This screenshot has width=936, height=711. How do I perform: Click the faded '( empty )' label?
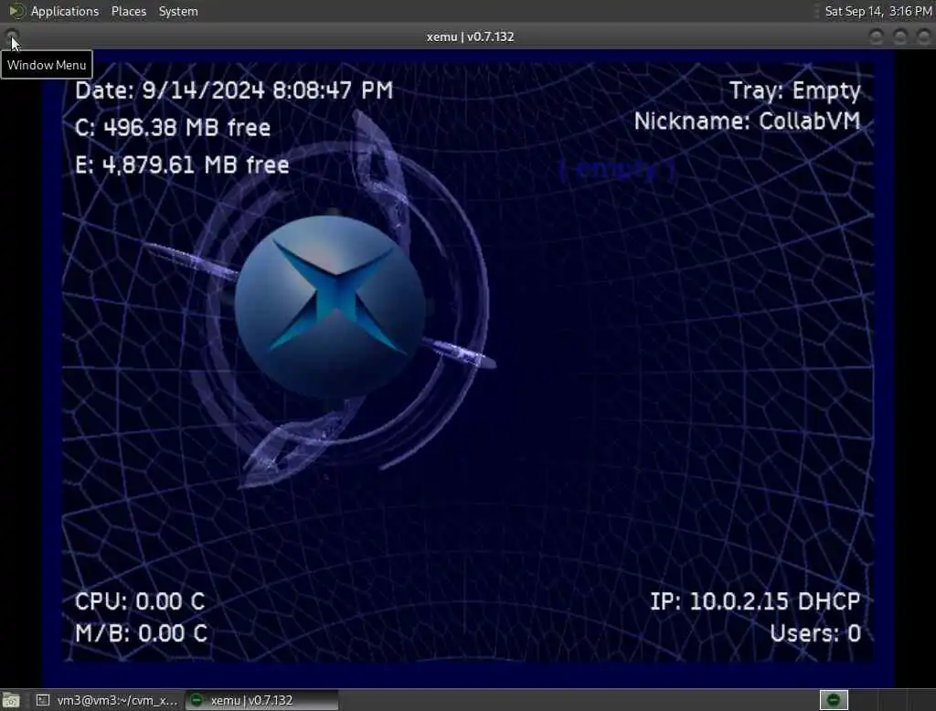618,170
